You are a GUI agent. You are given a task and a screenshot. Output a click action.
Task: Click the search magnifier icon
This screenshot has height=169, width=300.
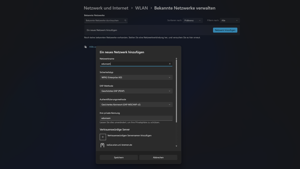[x=125, y=20]
